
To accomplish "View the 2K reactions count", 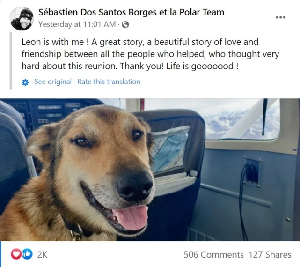I will pyautogui.click(x=42, y=254).
